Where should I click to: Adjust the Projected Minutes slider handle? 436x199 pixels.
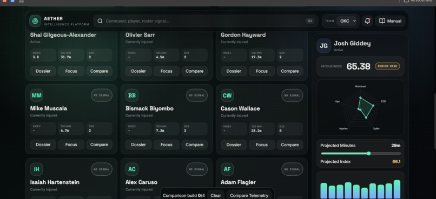point(369,153)
